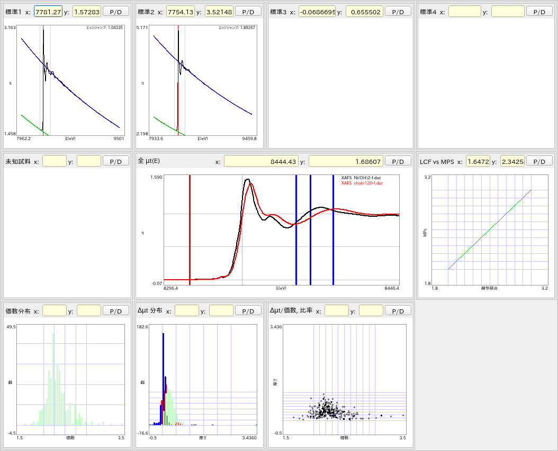Click the LCF vs MPS P/D button
Viewport: 558px width, 451px height.
pos(539,161)
